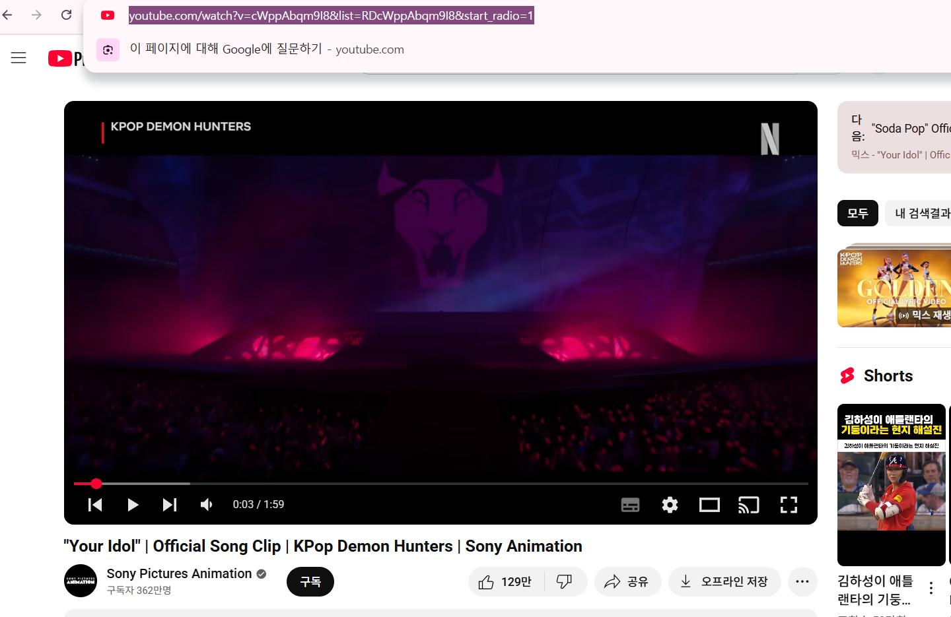Toggle subtitles captions button
951x617 pixels.
pyautogui.click(x=630, y=505)
